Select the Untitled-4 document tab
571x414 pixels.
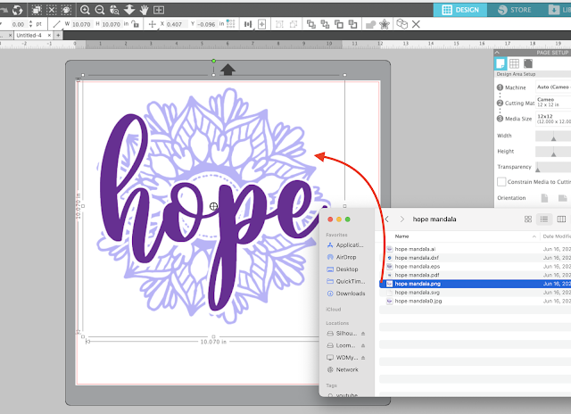click(x=29, y=36)
